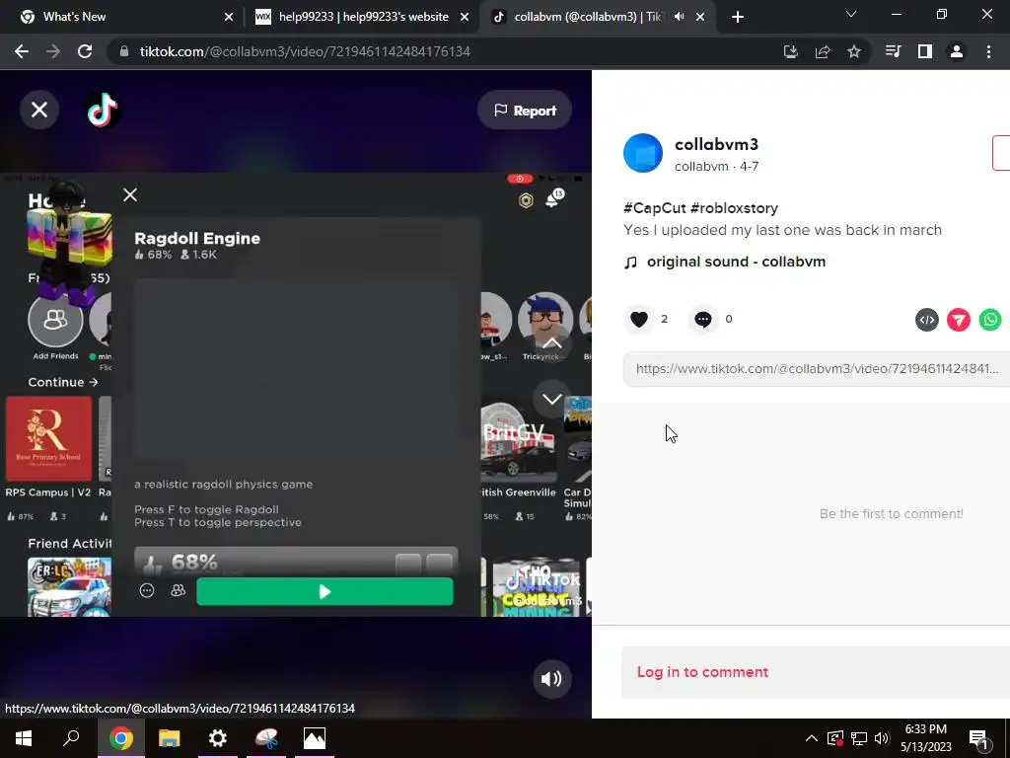
Task: Open collabvm3 profile avatar
Action: point(643,153)
